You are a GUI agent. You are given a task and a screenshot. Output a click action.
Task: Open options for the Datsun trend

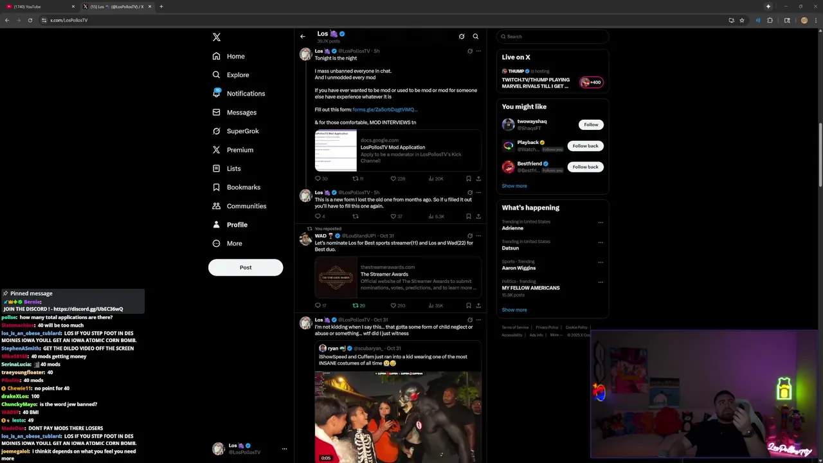click(x=601, y=242)
